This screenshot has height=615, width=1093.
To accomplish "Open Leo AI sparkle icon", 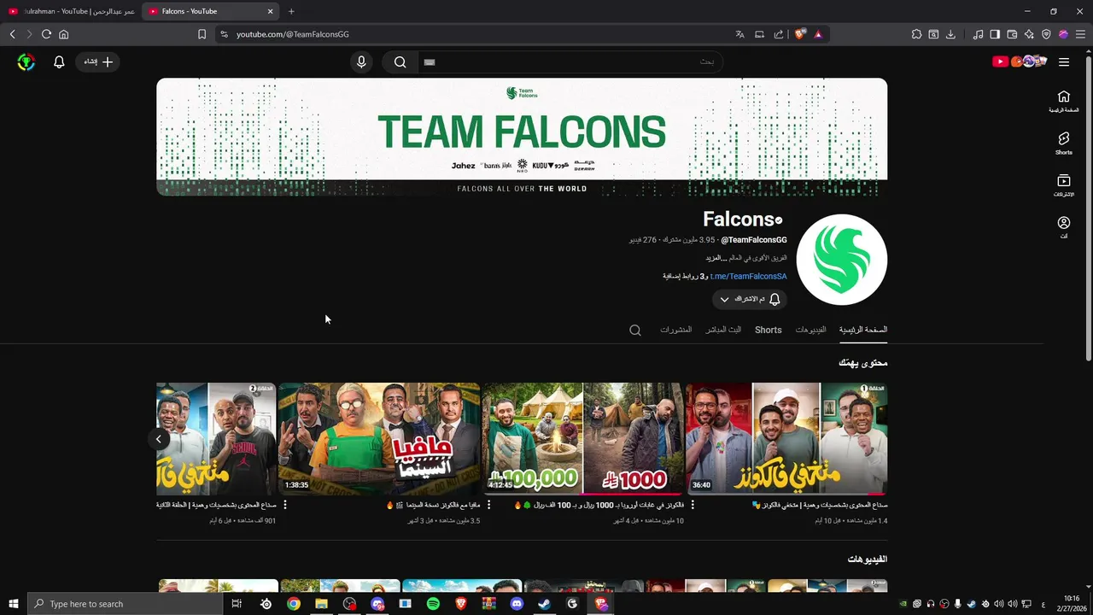I will pyautogui.click(x=1029, y=34).
